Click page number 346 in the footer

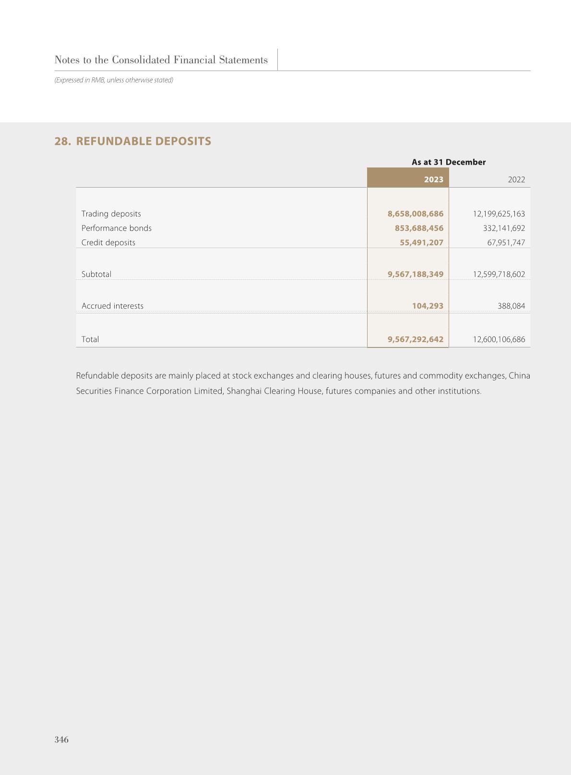click(x=61, y=739)
